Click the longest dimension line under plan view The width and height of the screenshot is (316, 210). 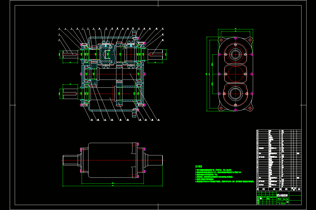(x=113, y=186)
